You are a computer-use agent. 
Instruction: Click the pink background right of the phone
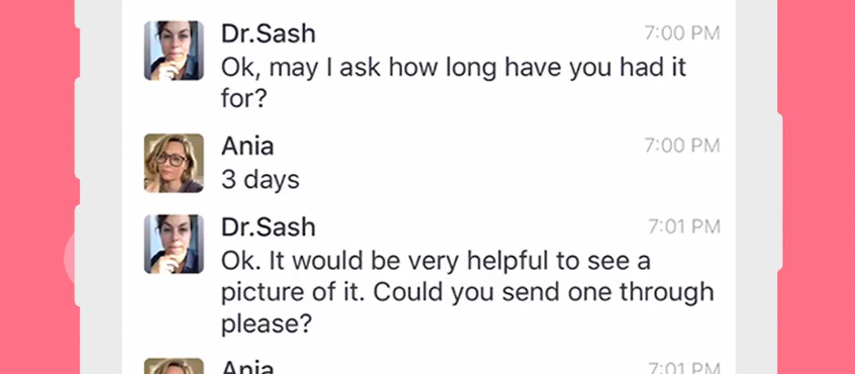point(819,187)
